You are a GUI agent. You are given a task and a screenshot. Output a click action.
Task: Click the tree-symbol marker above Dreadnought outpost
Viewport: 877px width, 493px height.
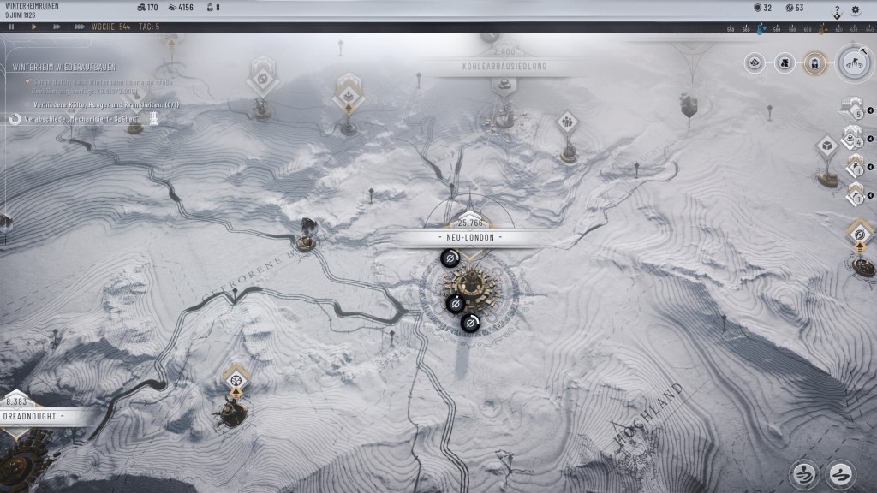tap(234, 377)
